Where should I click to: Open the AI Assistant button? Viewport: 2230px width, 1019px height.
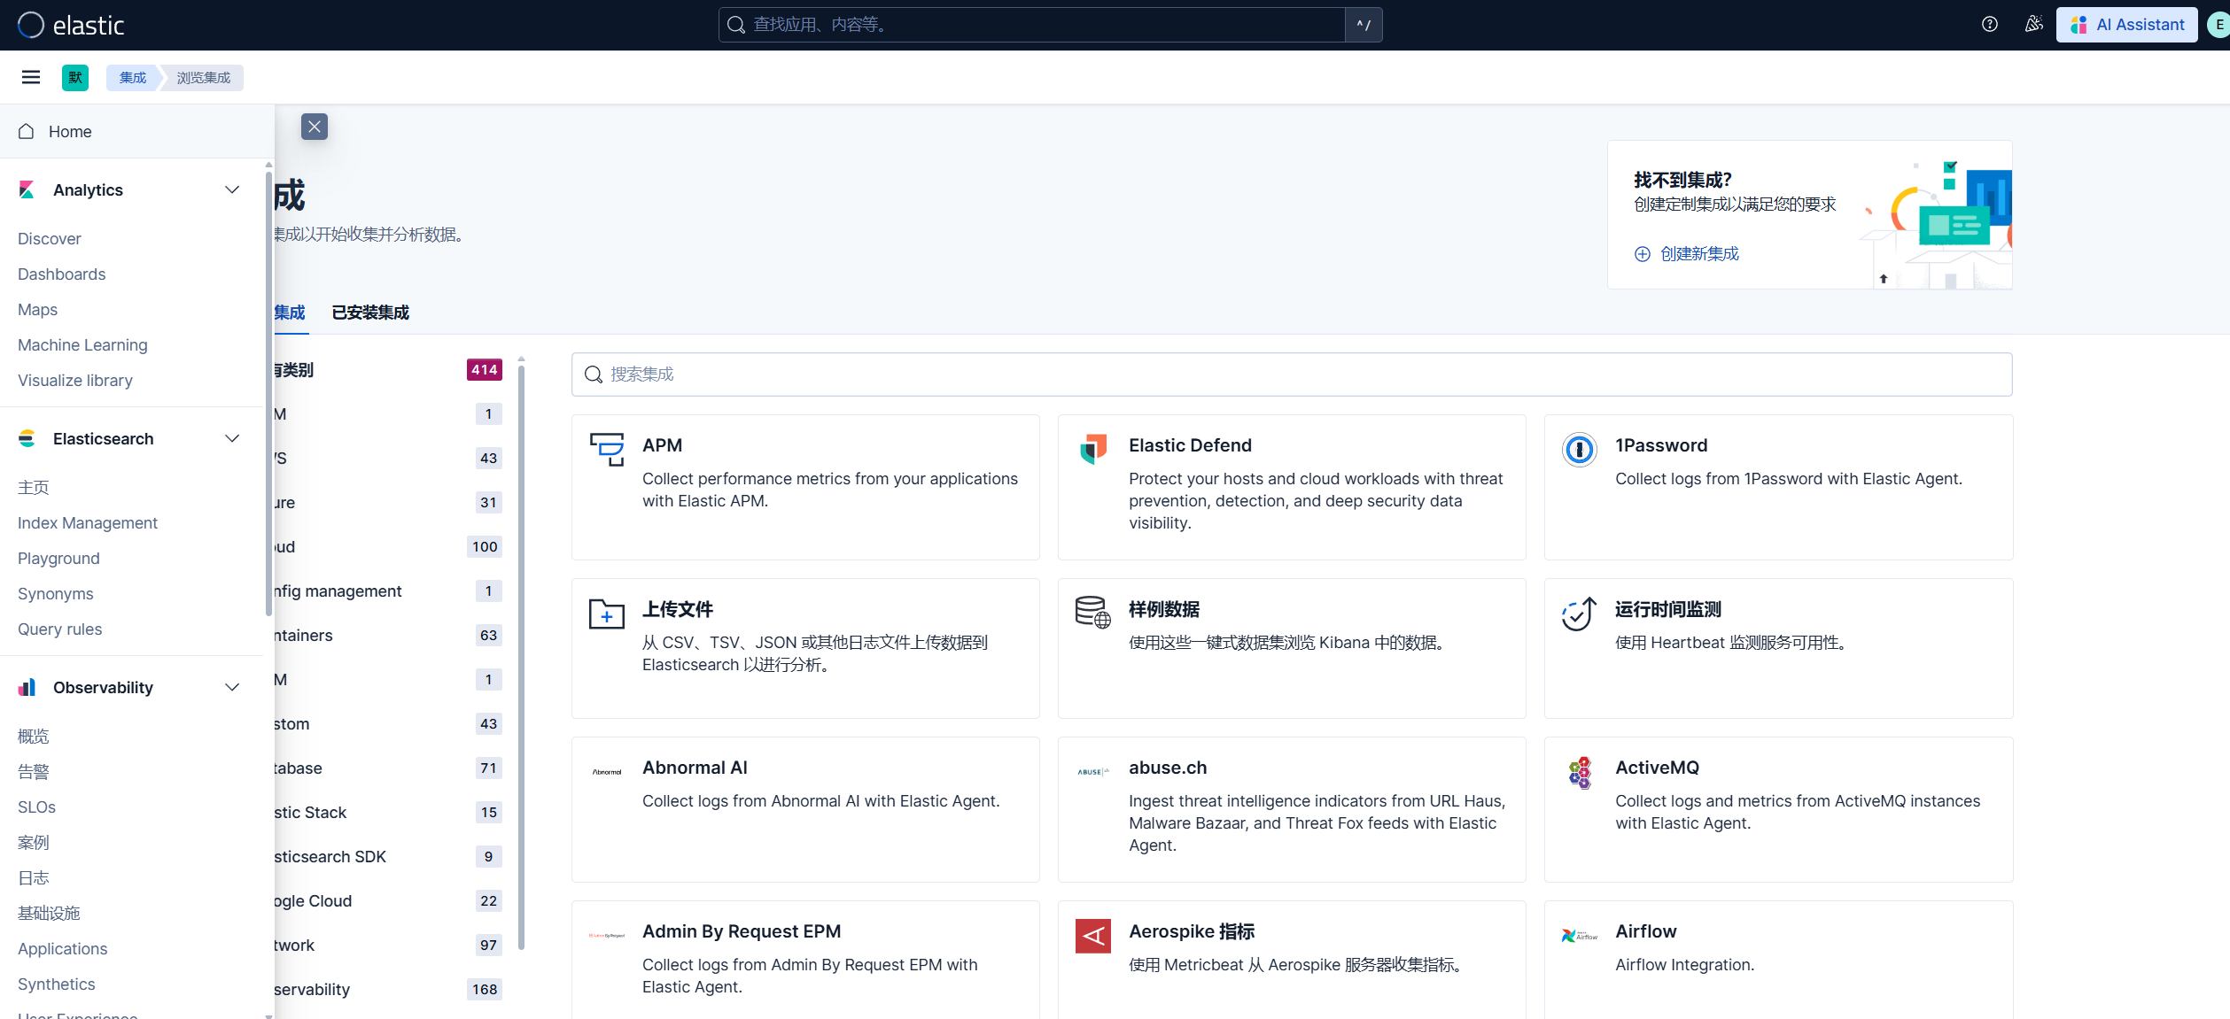pyautogui.click(x=2126, y=25)
